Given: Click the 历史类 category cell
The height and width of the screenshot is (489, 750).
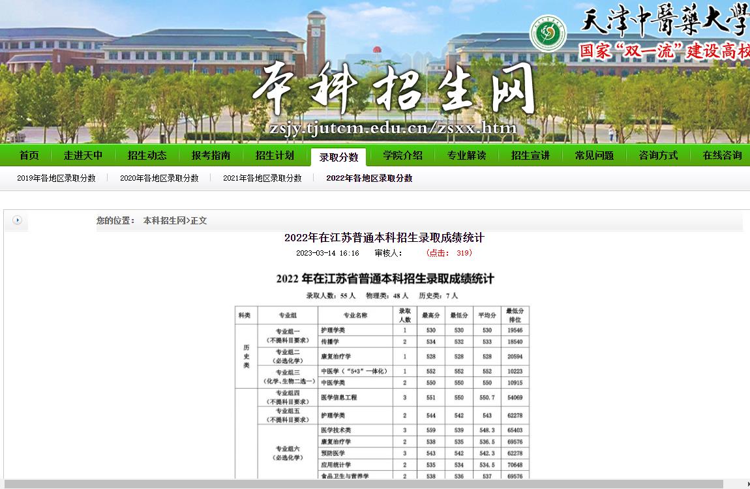Looking at the screenshot, I should [x=247, y=357].
